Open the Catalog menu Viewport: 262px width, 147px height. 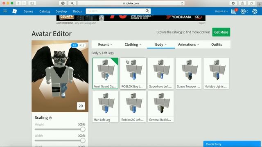(x=45, y=11)
